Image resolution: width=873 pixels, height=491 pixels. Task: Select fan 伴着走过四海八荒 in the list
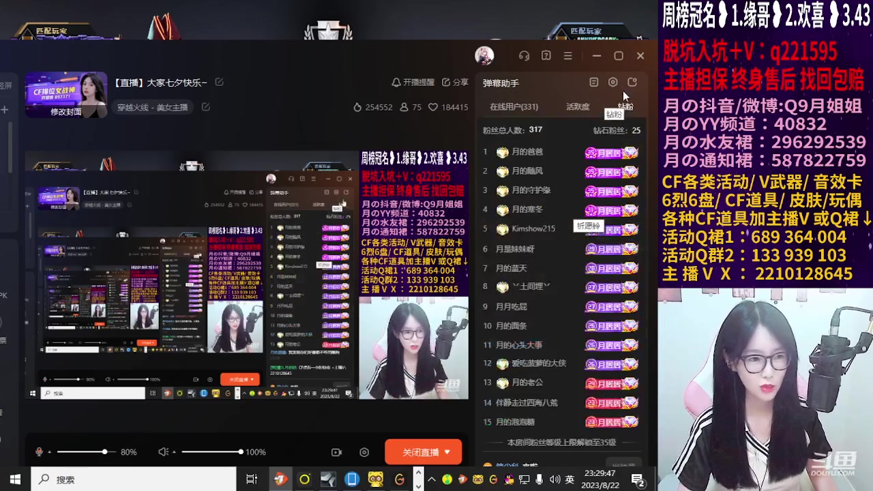(527, 402)
